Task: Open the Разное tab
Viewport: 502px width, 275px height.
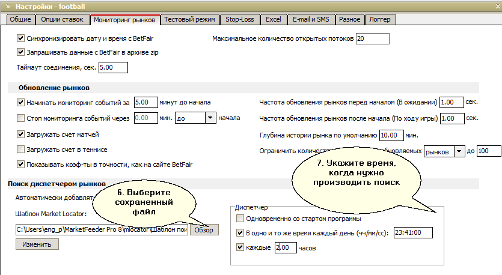Action: click(x=350, y=19)
